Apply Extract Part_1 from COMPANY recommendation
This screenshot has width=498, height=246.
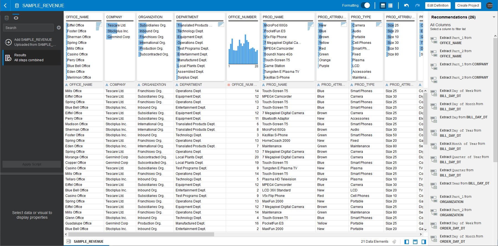pos(464,64)
